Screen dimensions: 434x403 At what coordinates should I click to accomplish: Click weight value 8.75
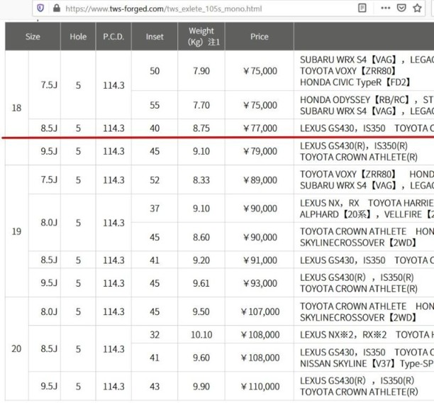tap(201, 128)
